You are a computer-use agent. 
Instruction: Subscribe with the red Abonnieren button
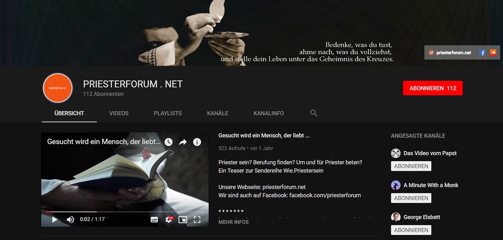coord(433,88)
